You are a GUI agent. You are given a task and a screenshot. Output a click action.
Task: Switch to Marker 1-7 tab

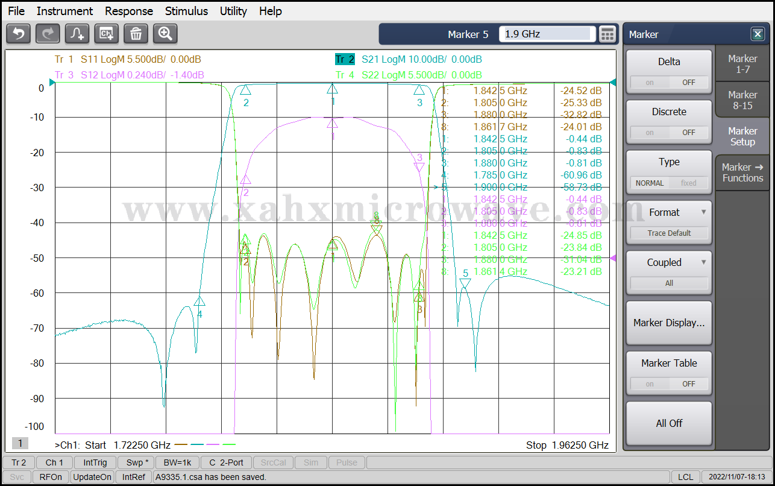pyautogui.click(x=742, y=64)
